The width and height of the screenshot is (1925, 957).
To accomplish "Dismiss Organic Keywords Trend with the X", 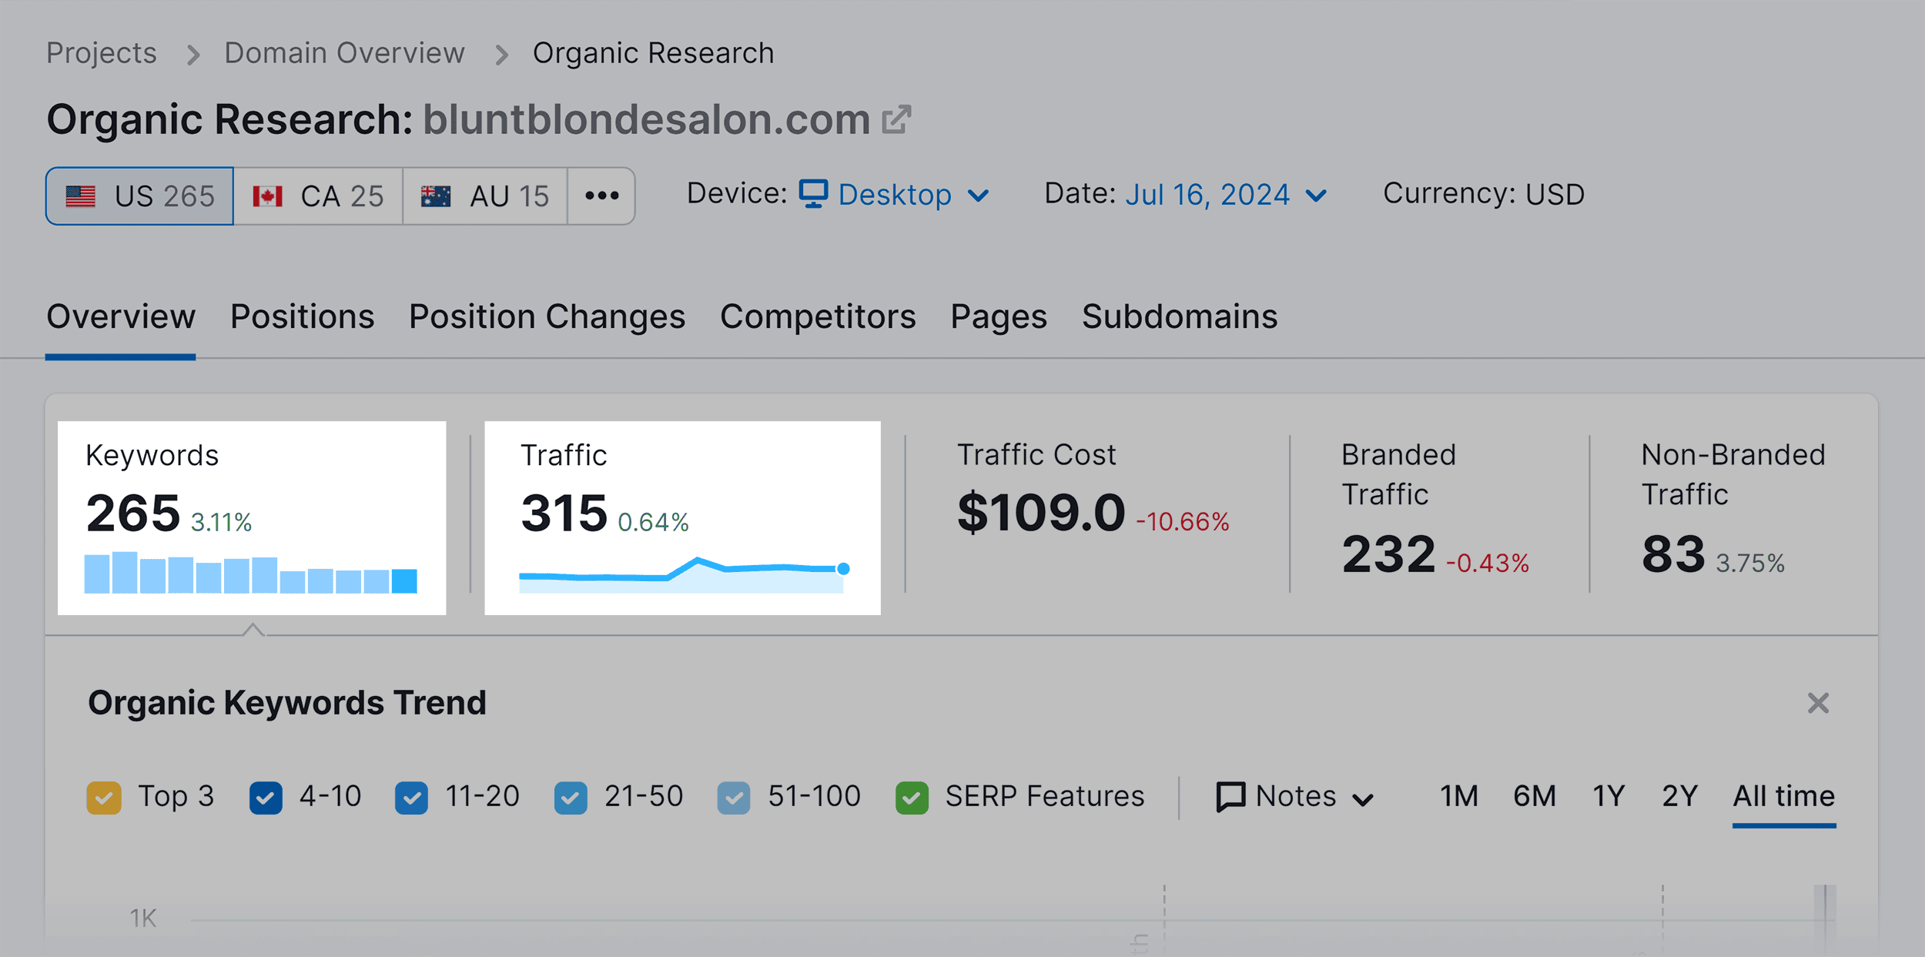I will coord(1817,703).
